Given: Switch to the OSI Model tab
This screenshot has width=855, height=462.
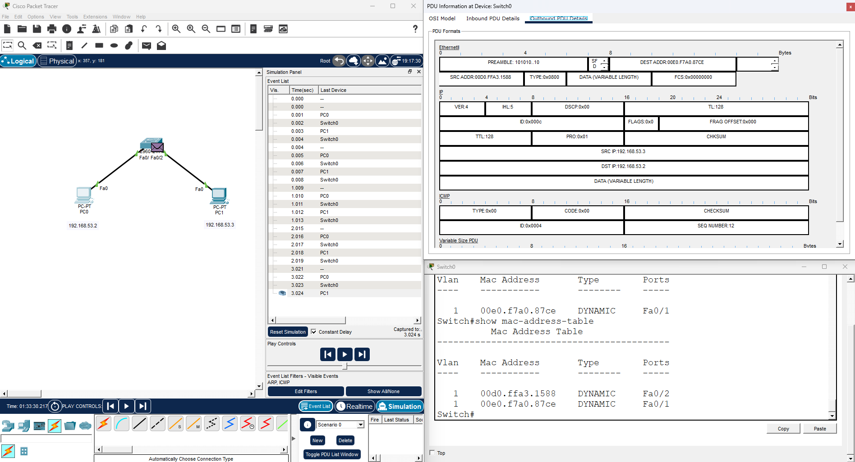Looking at the screenshot, I should [x=442, y=18].
